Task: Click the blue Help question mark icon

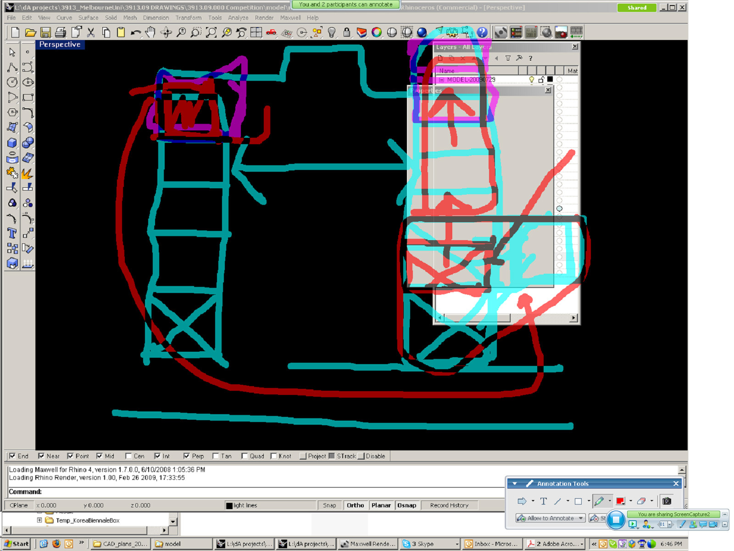Action: (x=482, y=32)
